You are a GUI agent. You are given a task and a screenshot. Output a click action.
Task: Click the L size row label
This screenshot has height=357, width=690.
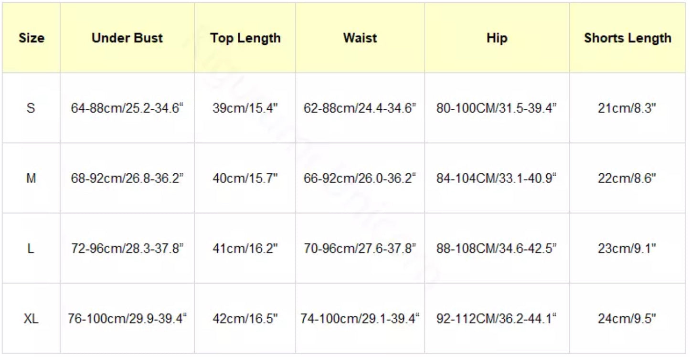(31, 249)
